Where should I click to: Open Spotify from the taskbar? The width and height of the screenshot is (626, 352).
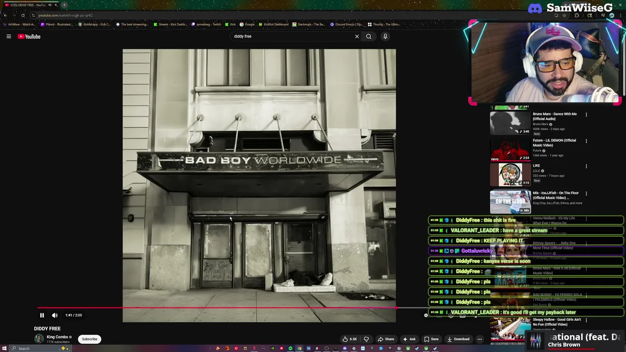(290, 349)
